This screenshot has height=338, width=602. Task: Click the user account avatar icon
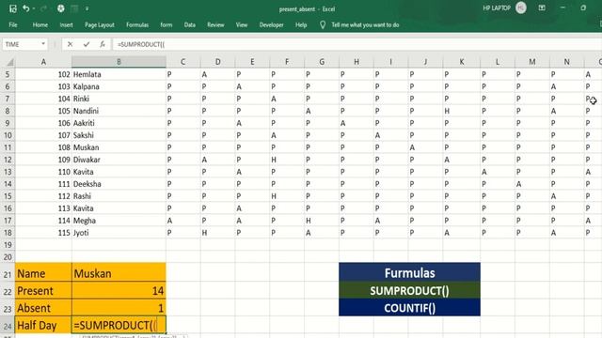pyautogui.click(x=520, y=8)
